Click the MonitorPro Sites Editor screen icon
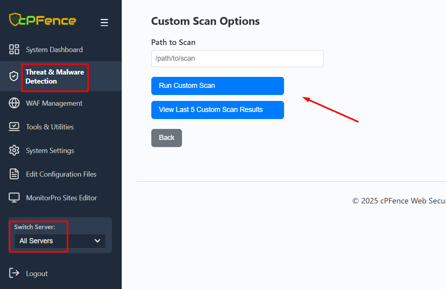This screenshot has width=446, height=289. tap(14, 198)
